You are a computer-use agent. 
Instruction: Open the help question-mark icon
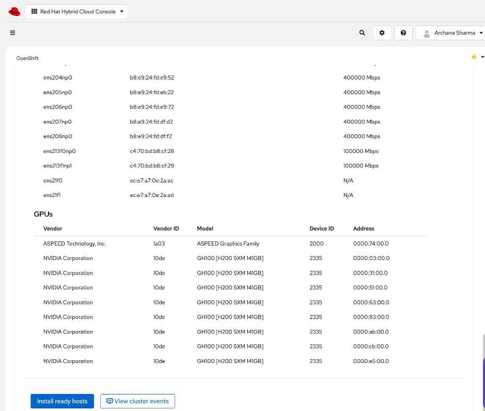[x=403, y=33]
